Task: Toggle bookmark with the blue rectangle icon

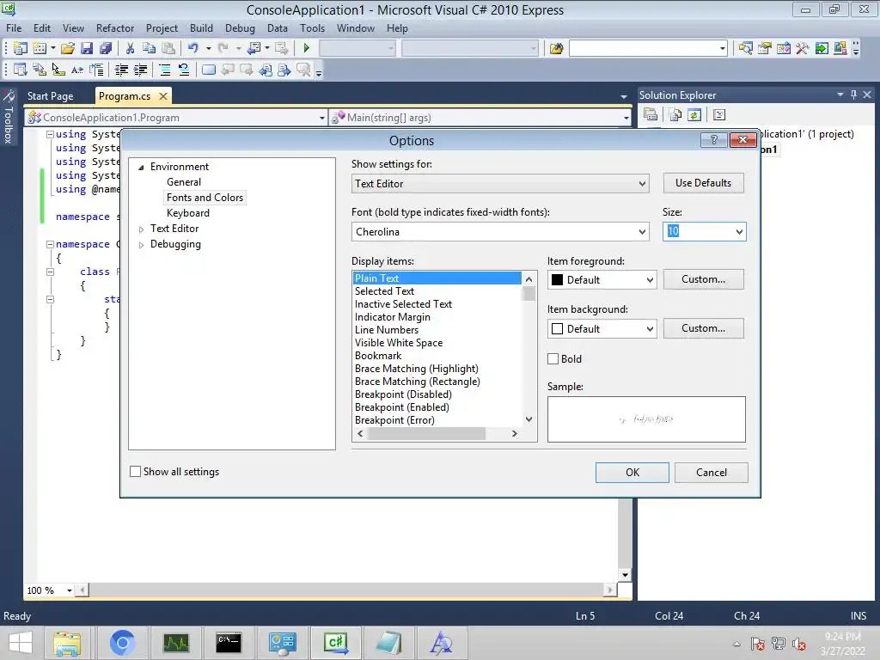Action: [208, 70]
